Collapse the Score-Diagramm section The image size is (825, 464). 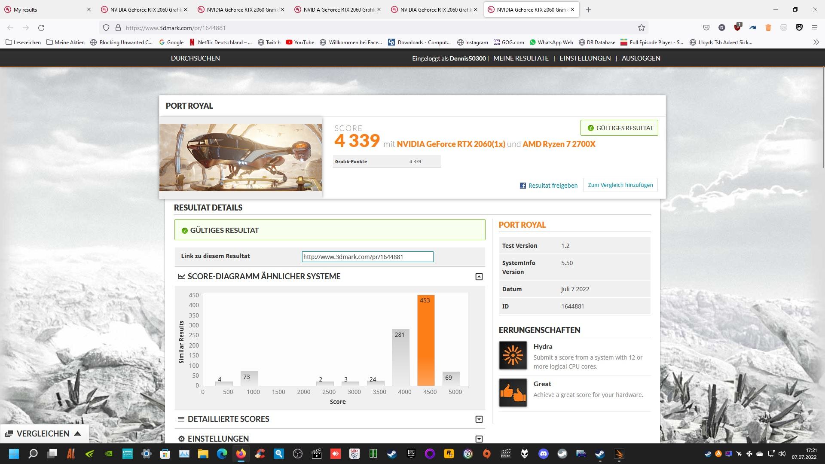(x=479, y=277)
